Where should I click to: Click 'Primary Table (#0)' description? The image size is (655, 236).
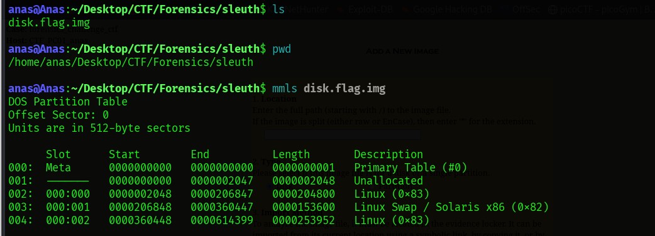[x=410, y=168]
